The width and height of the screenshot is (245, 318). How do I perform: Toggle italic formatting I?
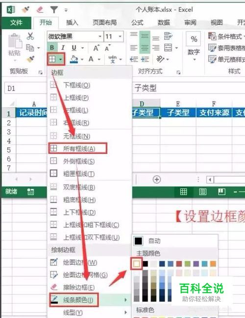pyautogui.click(x=63, y=48)
